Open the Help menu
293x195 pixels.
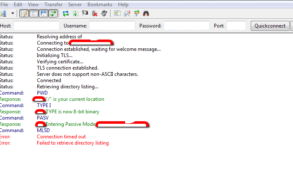pos(123,5)
